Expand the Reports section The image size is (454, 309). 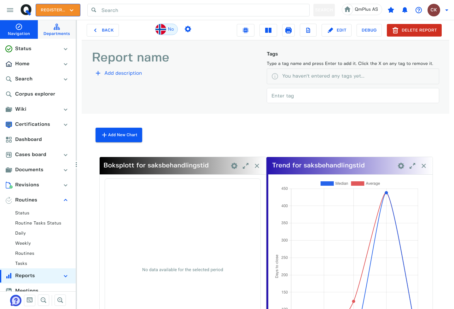(66, 276)
